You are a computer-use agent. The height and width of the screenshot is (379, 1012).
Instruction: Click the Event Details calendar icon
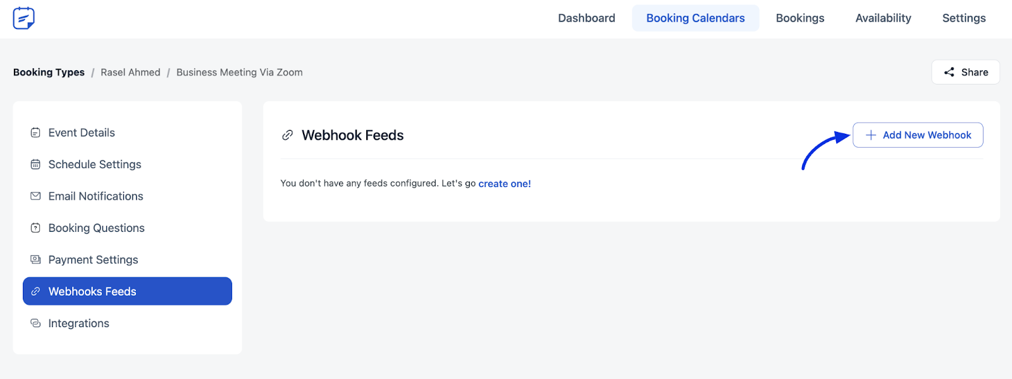[x=35, y=133]
